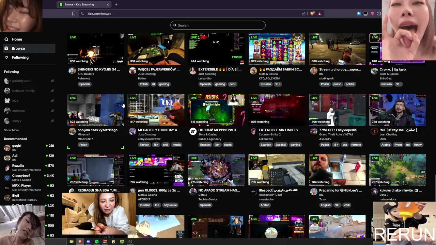The image size is (436, 245).
Task: Open Grand Theft Auto V category link
Action: 336,134
